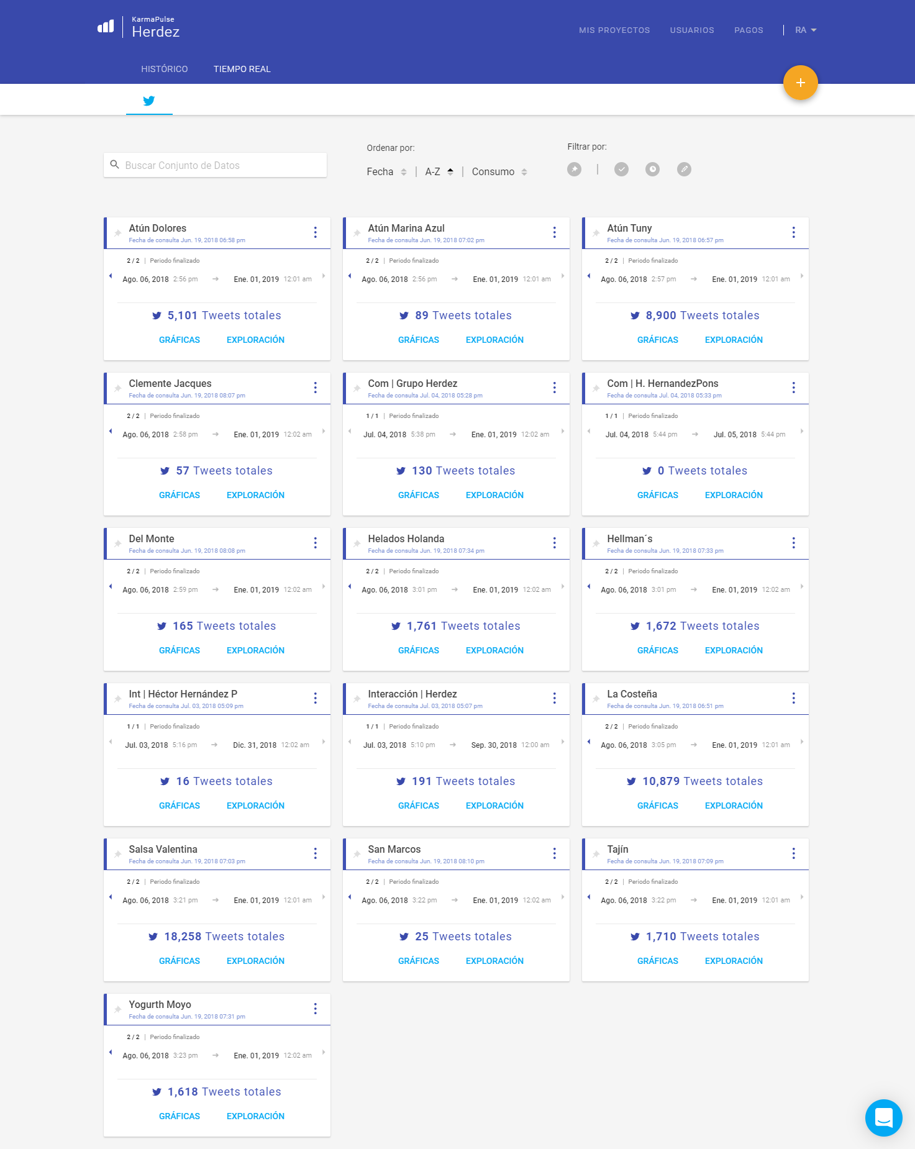This screenshot has height=1149, width=915.
Task: Open Gráficas for Salsa Valentina
Action: 180,961
